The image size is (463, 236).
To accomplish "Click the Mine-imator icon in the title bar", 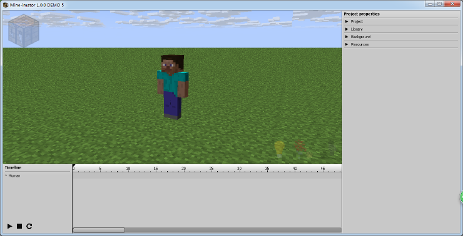I will point(6,5).
